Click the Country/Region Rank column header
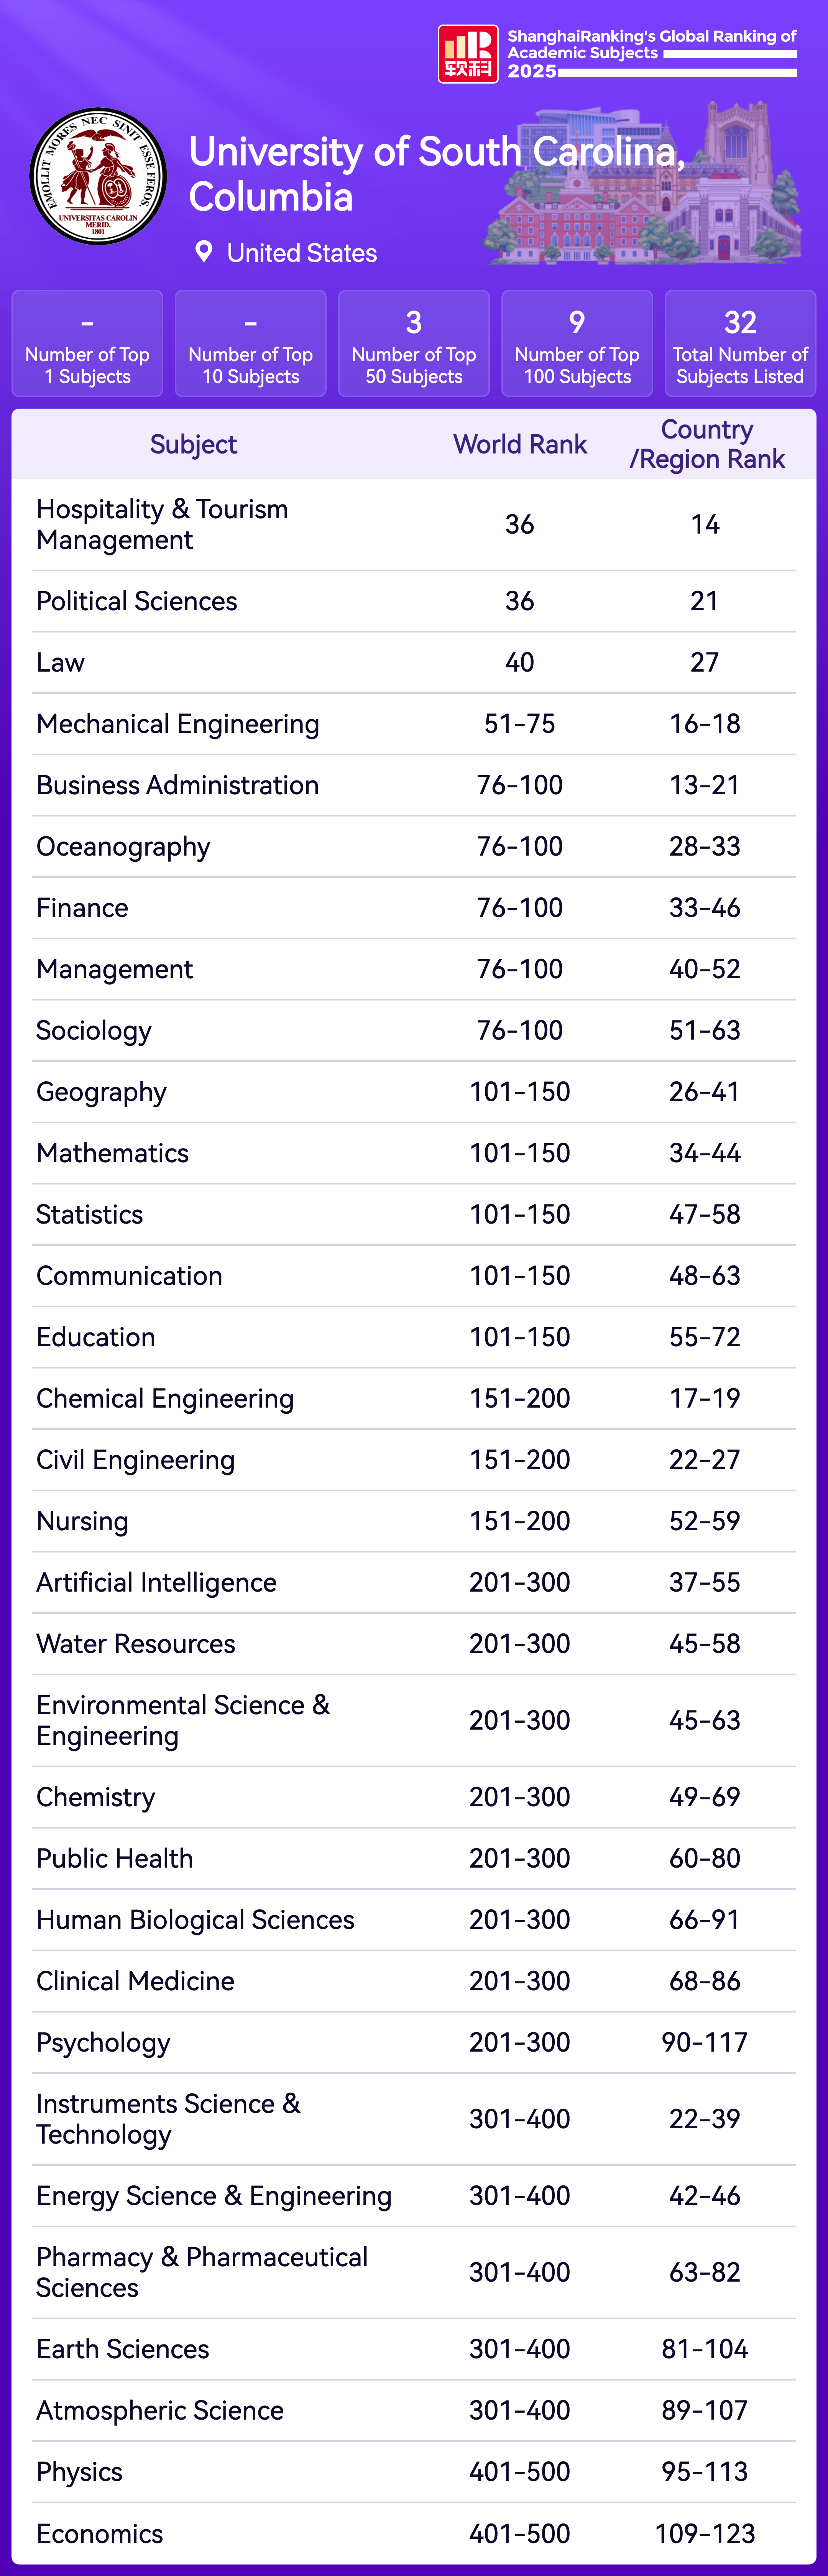 pyautogui.click(x=706, y=444)
